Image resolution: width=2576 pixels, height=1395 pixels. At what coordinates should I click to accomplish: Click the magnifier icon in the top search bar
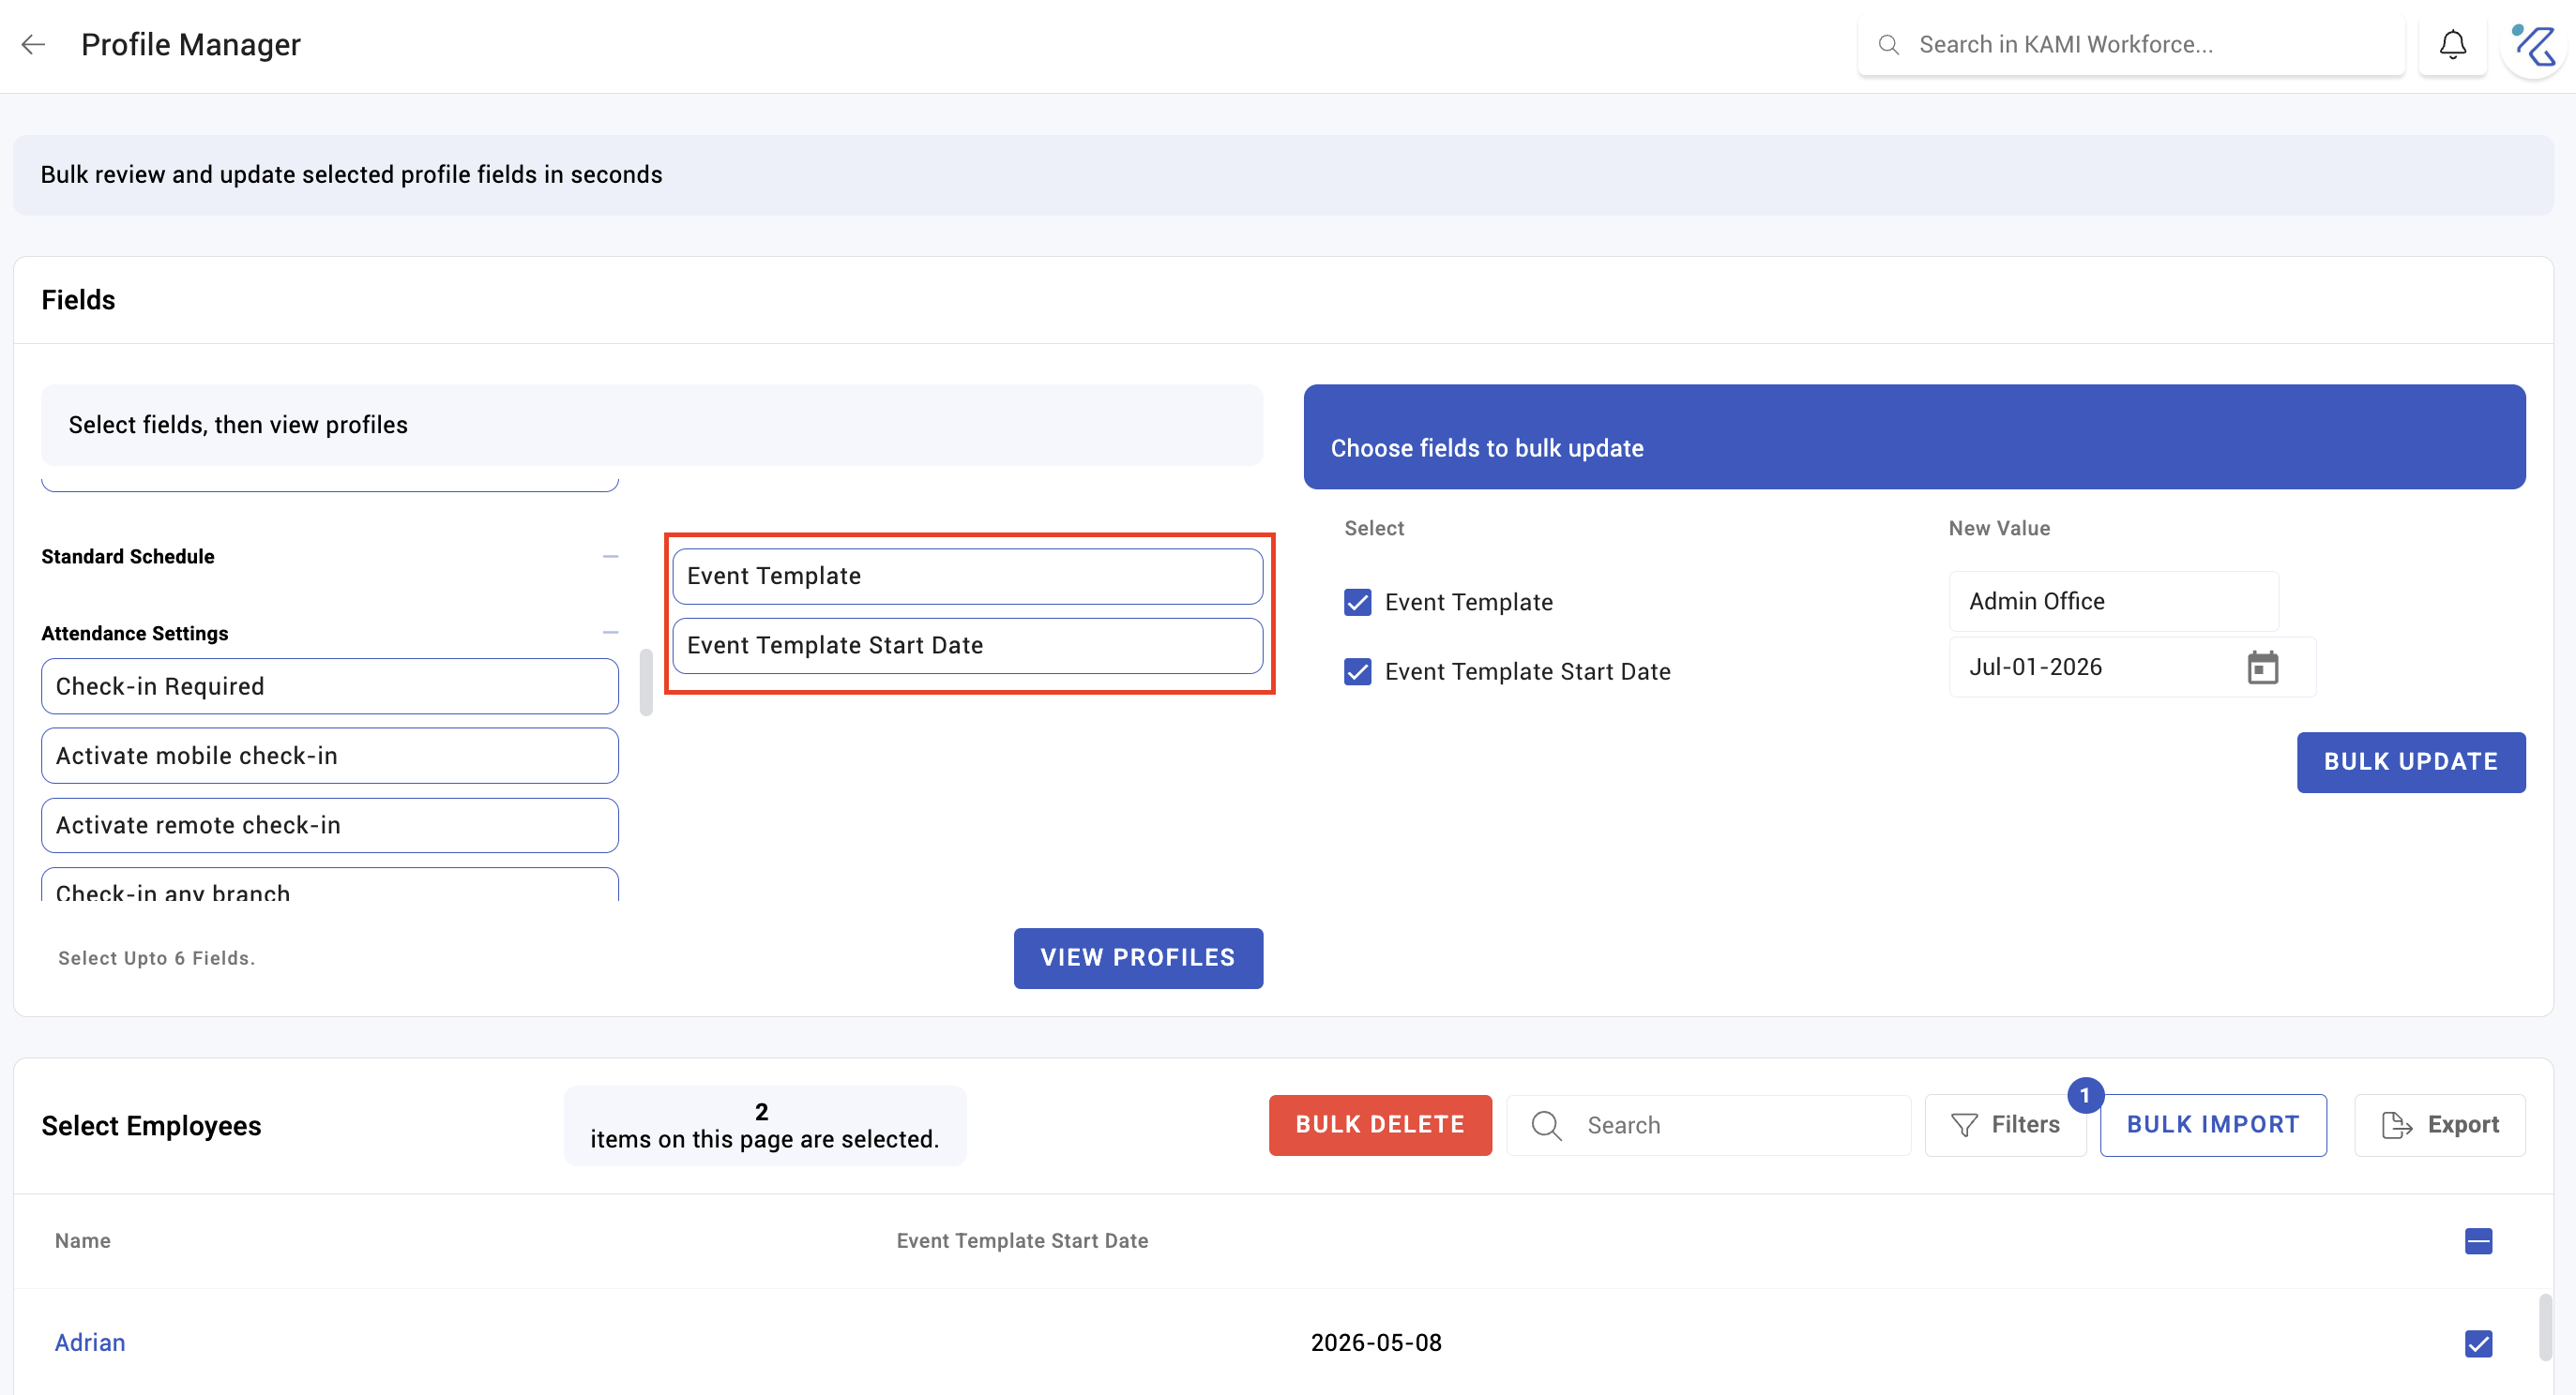click(x=1888, y=45)
